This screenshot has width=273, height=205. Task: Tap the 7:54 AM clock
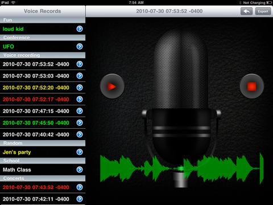[x=136, y=3]
